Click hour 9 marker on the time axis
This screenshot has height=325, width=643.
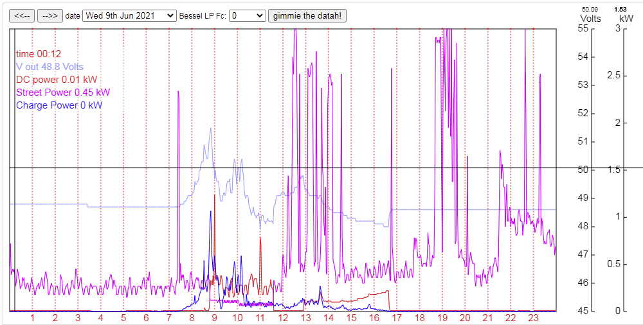(215, 318)
